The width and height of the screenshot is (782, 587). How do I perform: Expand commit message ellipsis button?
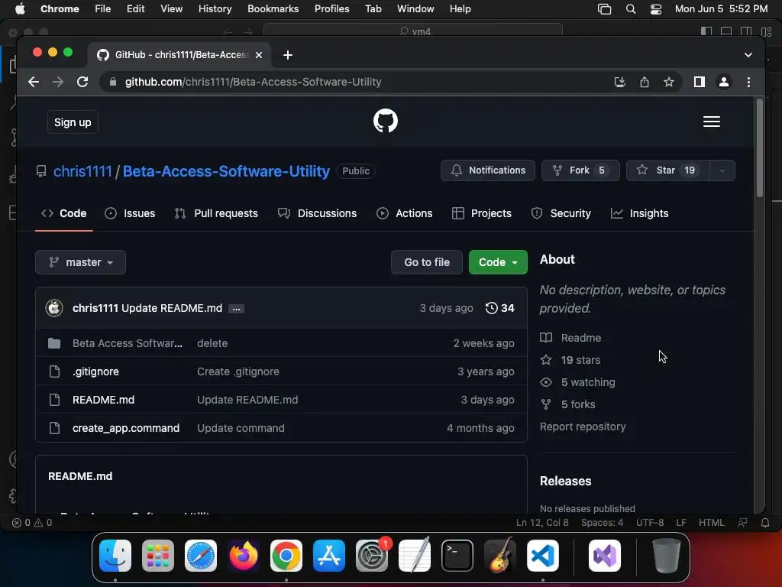(x=237, y=309)
